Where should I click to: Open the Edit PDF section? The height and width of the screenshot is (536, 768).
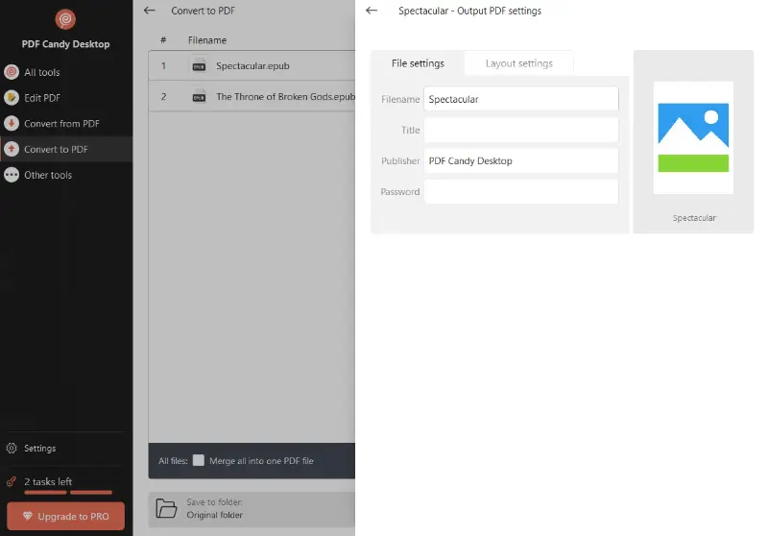tap(66, 98)
